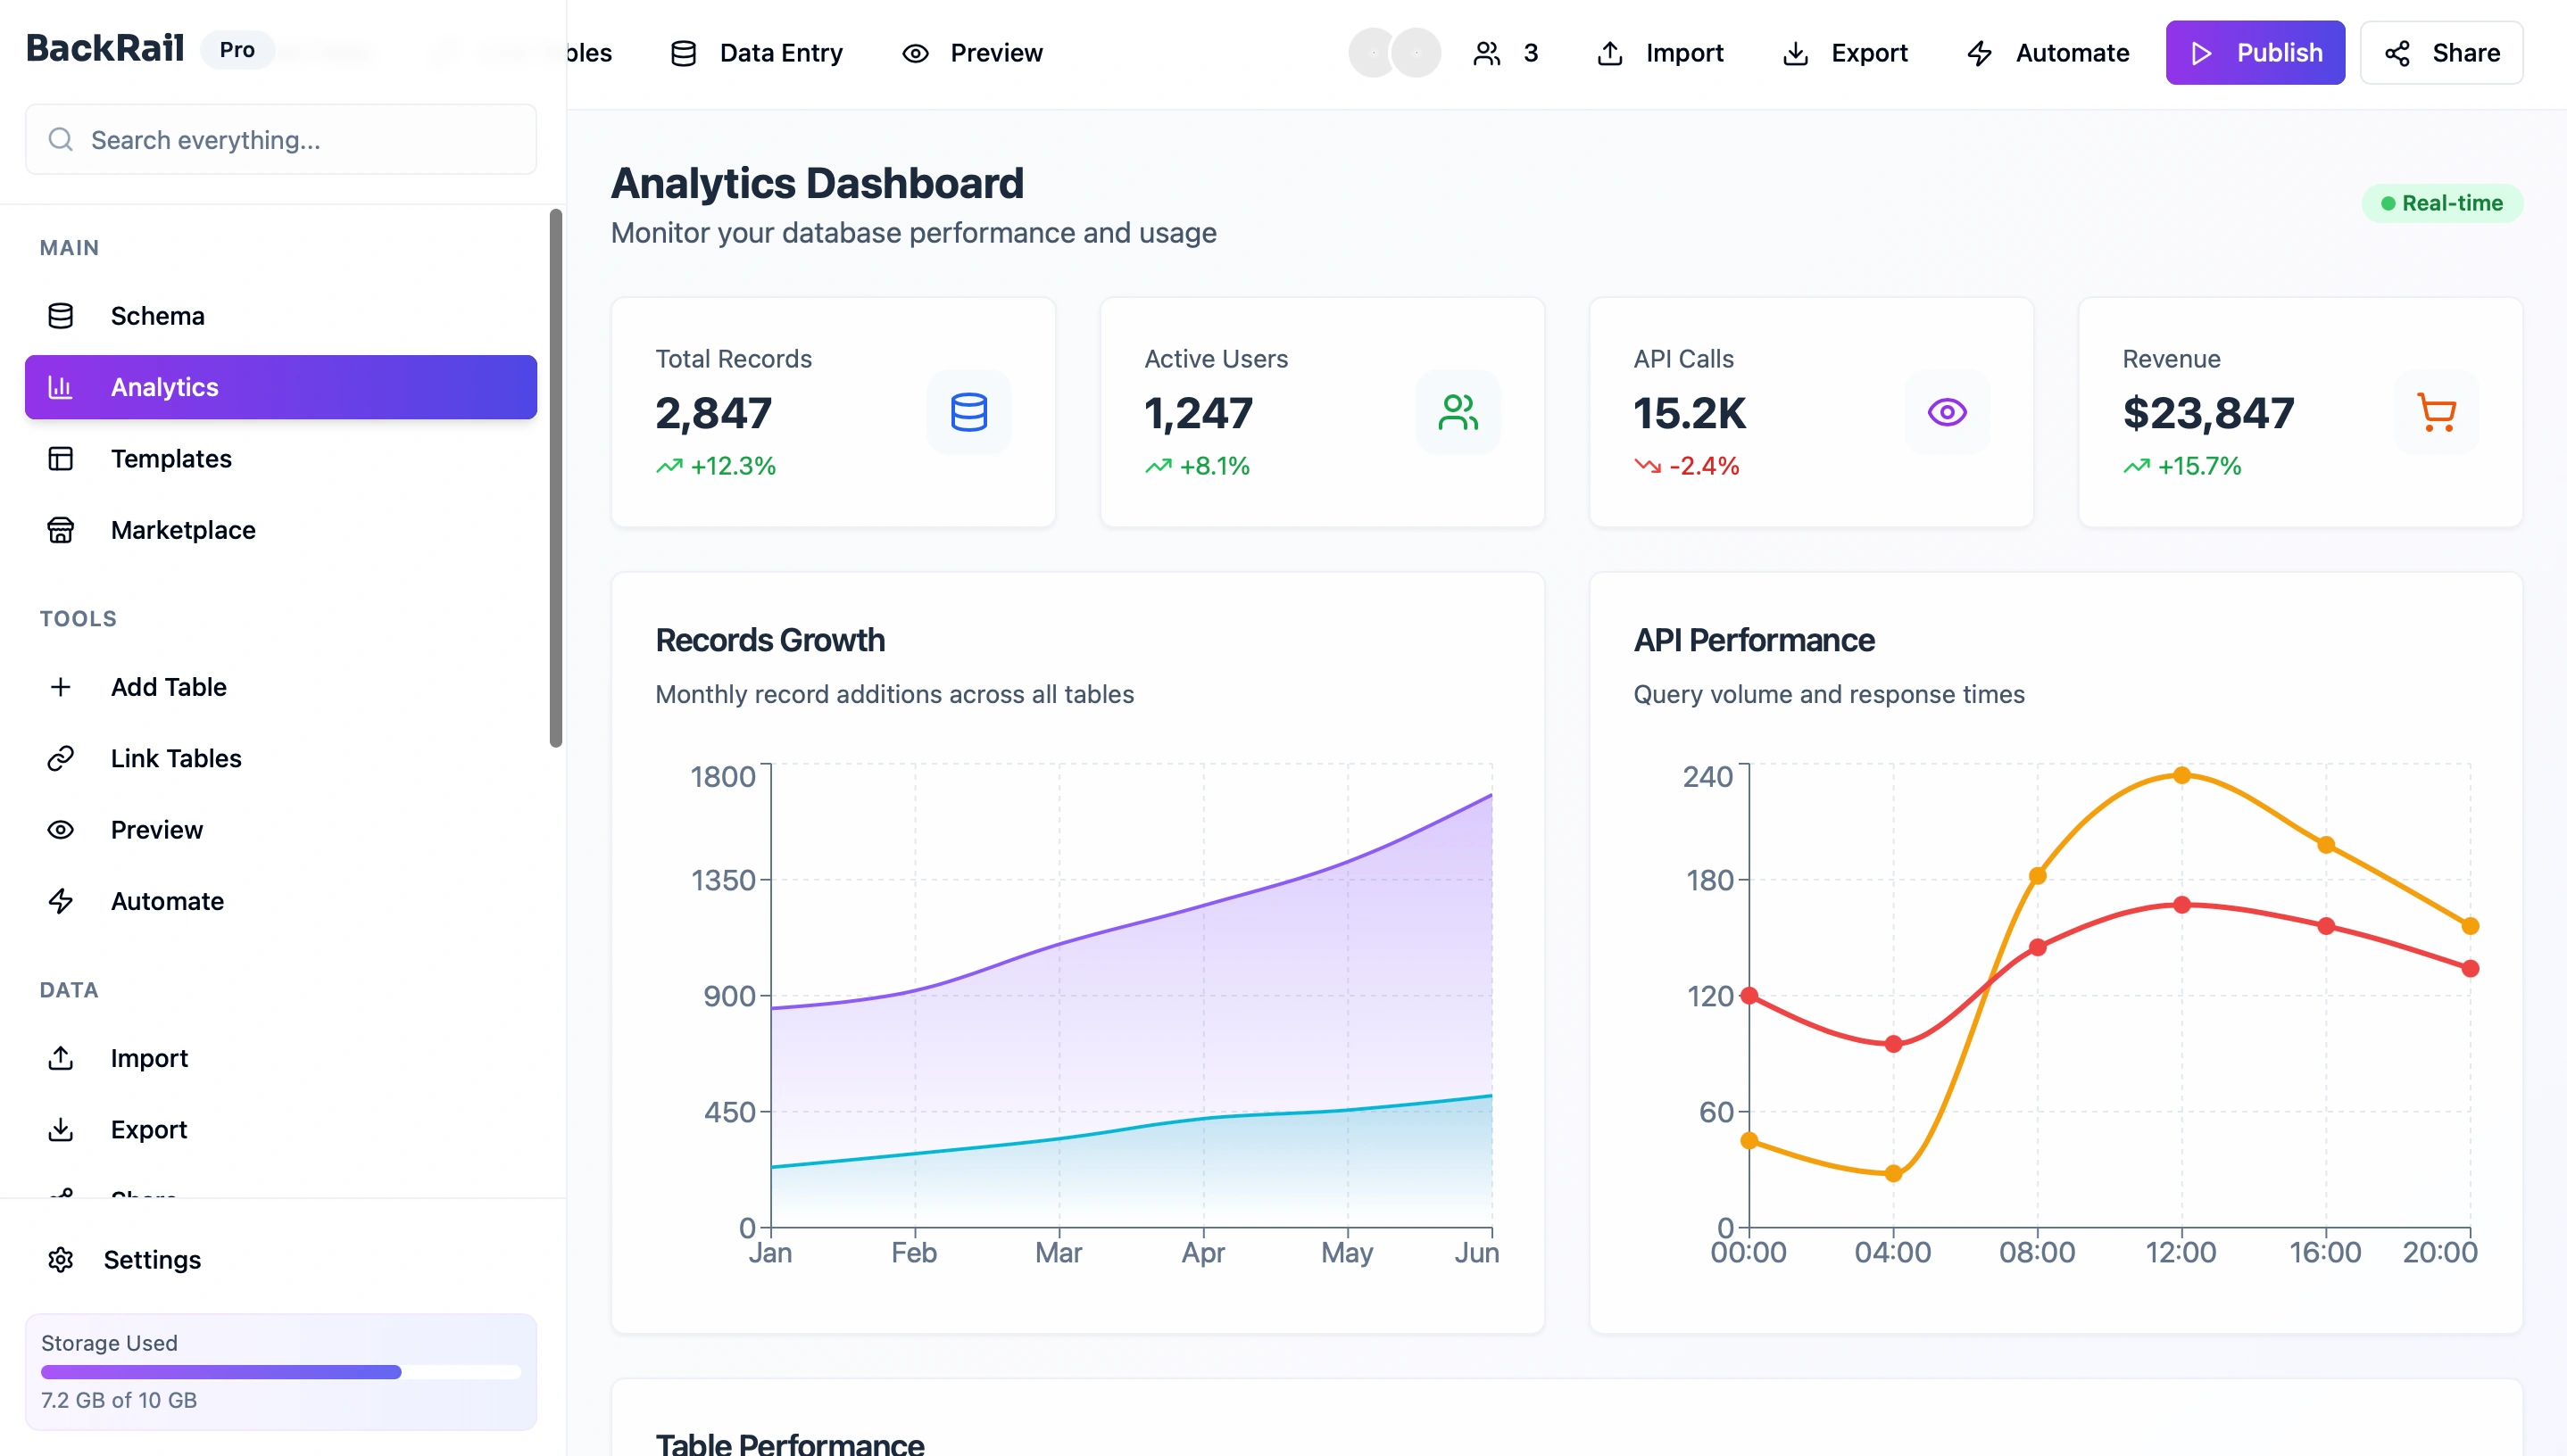Open Link Tables tool

coord(280,758)
